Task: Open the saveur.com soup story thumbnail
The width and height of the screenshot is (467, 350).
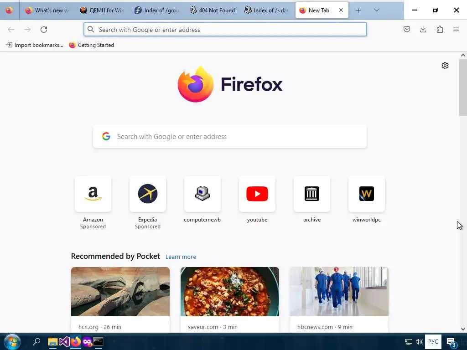Action: click(x=230, y=292)
